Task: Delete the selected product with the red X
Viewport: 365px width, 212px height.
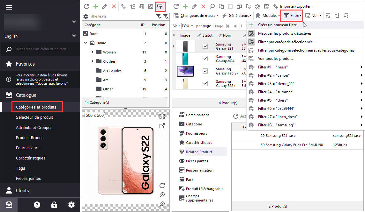Action: (203, 6)
